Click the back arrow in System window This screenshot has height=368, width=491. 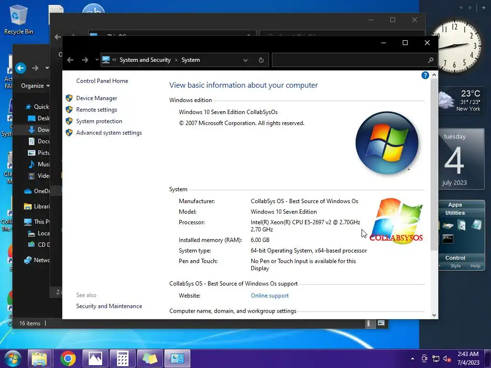tap(70, 60)
